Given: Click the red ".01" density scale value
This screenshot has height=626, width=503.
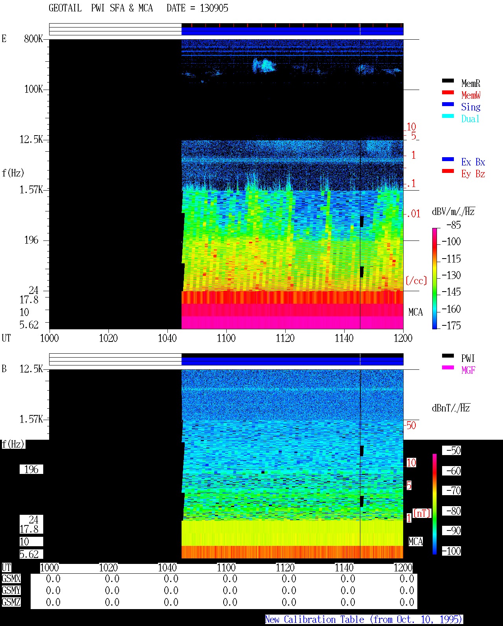Looking at the screenshot, I should (413, 214).
